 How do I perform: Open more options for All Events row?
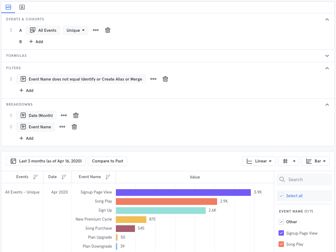click(x=96, y=30)
